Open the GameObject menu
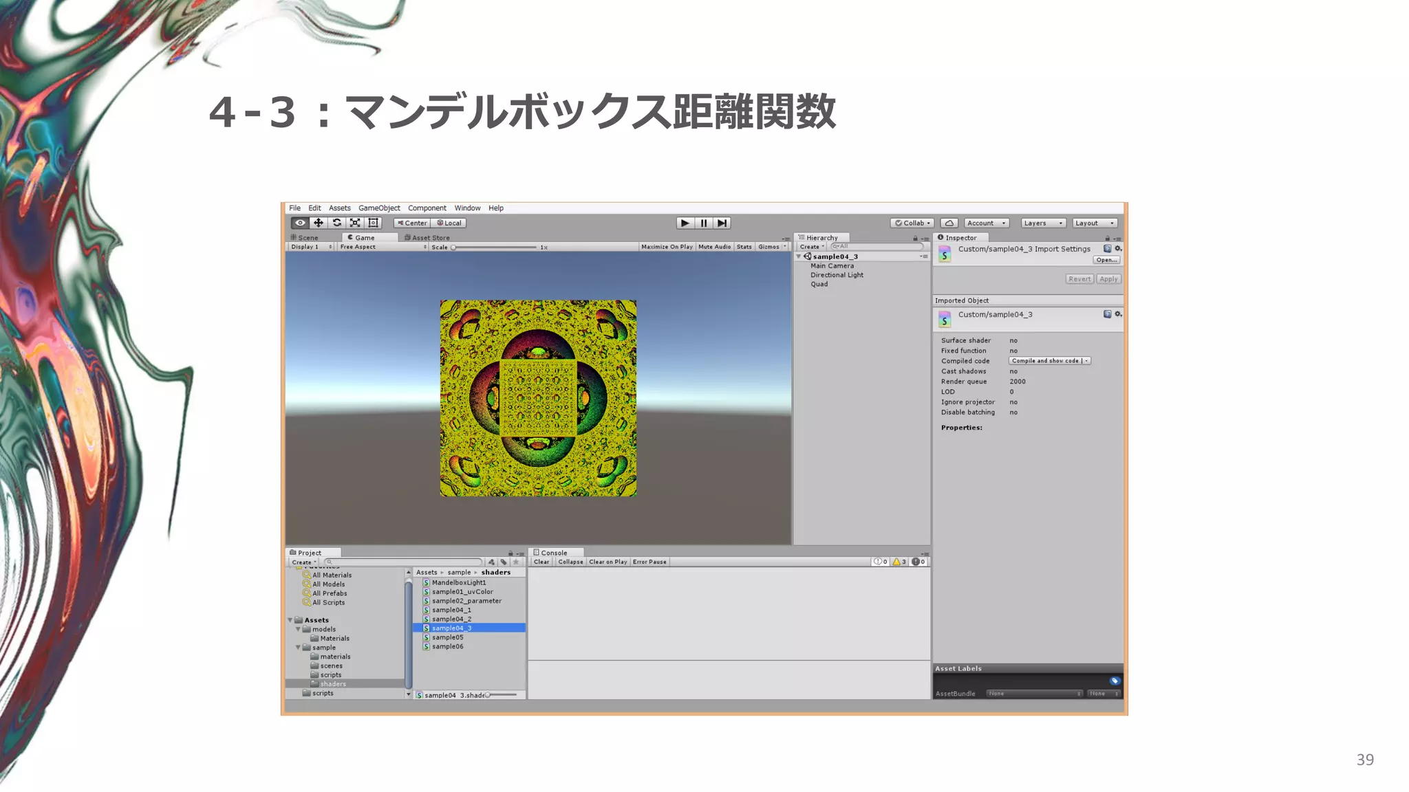The width and height of the screenshot is (1409, 792). tap(379, 208)
